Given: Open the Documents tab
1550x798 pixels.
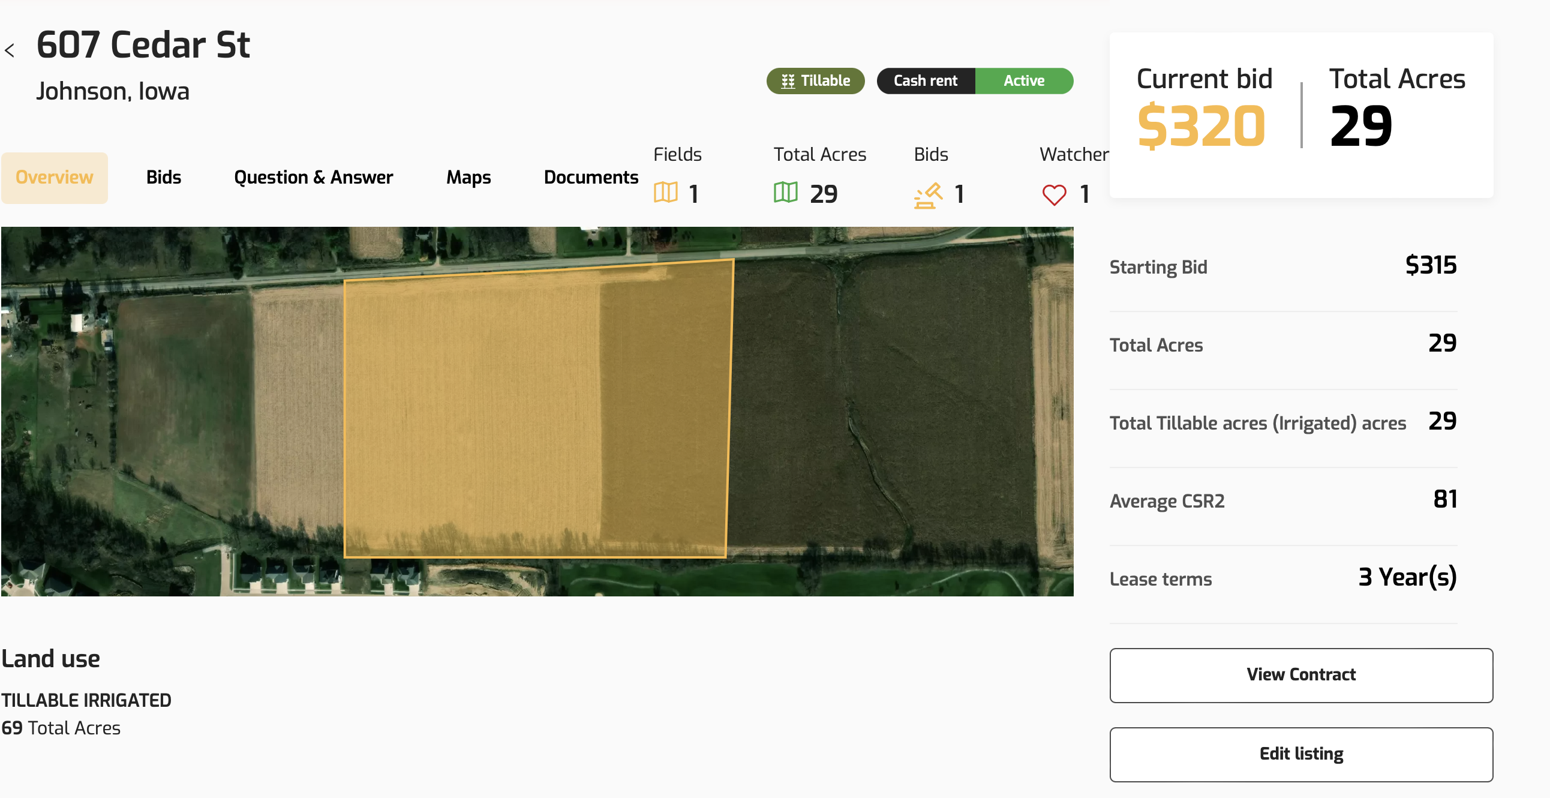Looking at the screenshot, I should 590,178.
